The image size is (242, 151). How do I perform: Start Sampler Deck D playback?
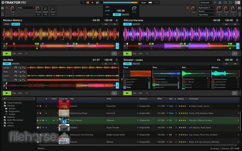(127, 93)
